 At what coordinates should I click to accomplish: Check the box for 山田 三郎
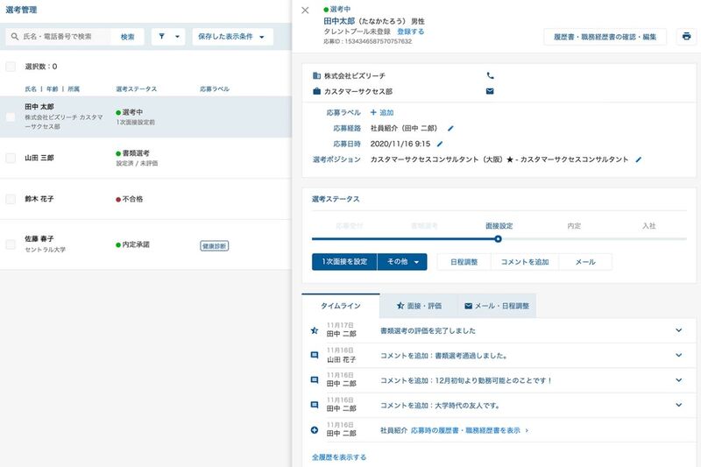[11, 158]
